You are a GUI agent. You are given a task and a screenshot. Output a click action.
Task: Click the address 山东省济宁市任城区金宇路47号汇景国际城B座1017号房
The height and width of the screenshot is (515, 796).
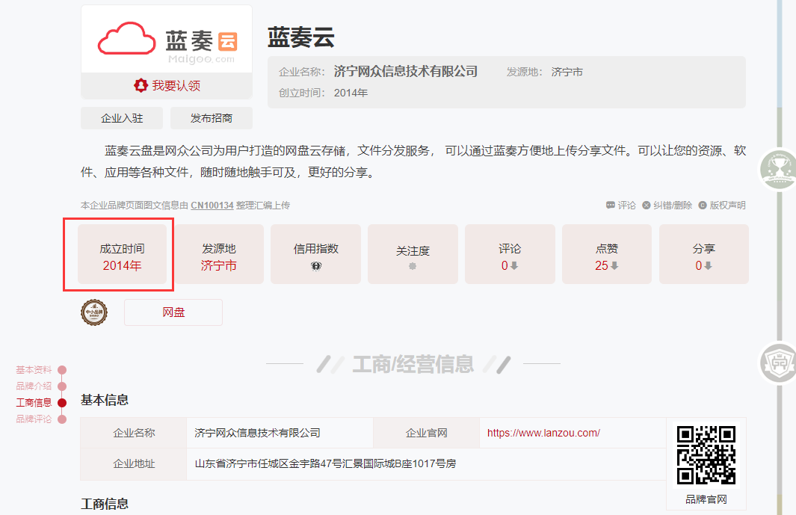tap(325, 463)
